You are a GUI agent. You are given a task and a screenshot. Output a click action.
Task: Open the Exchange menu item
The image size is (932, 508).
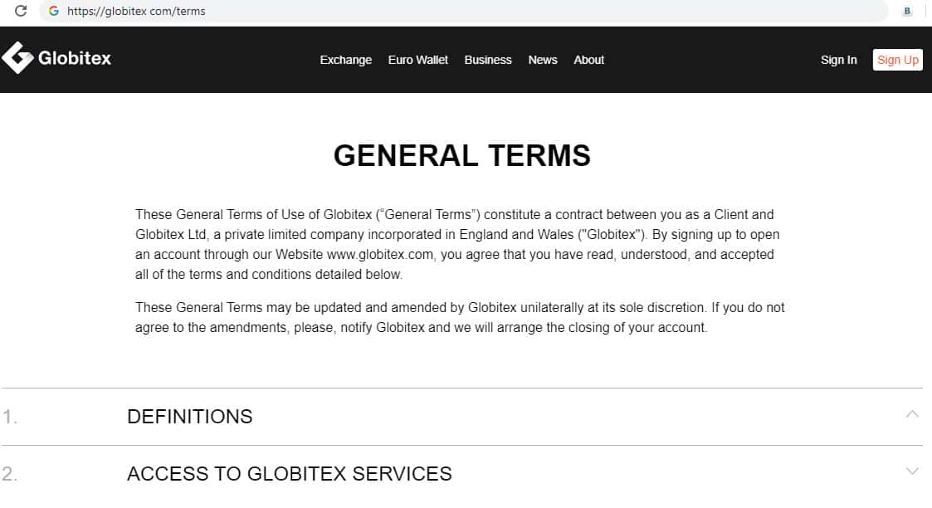click(345, 60)
